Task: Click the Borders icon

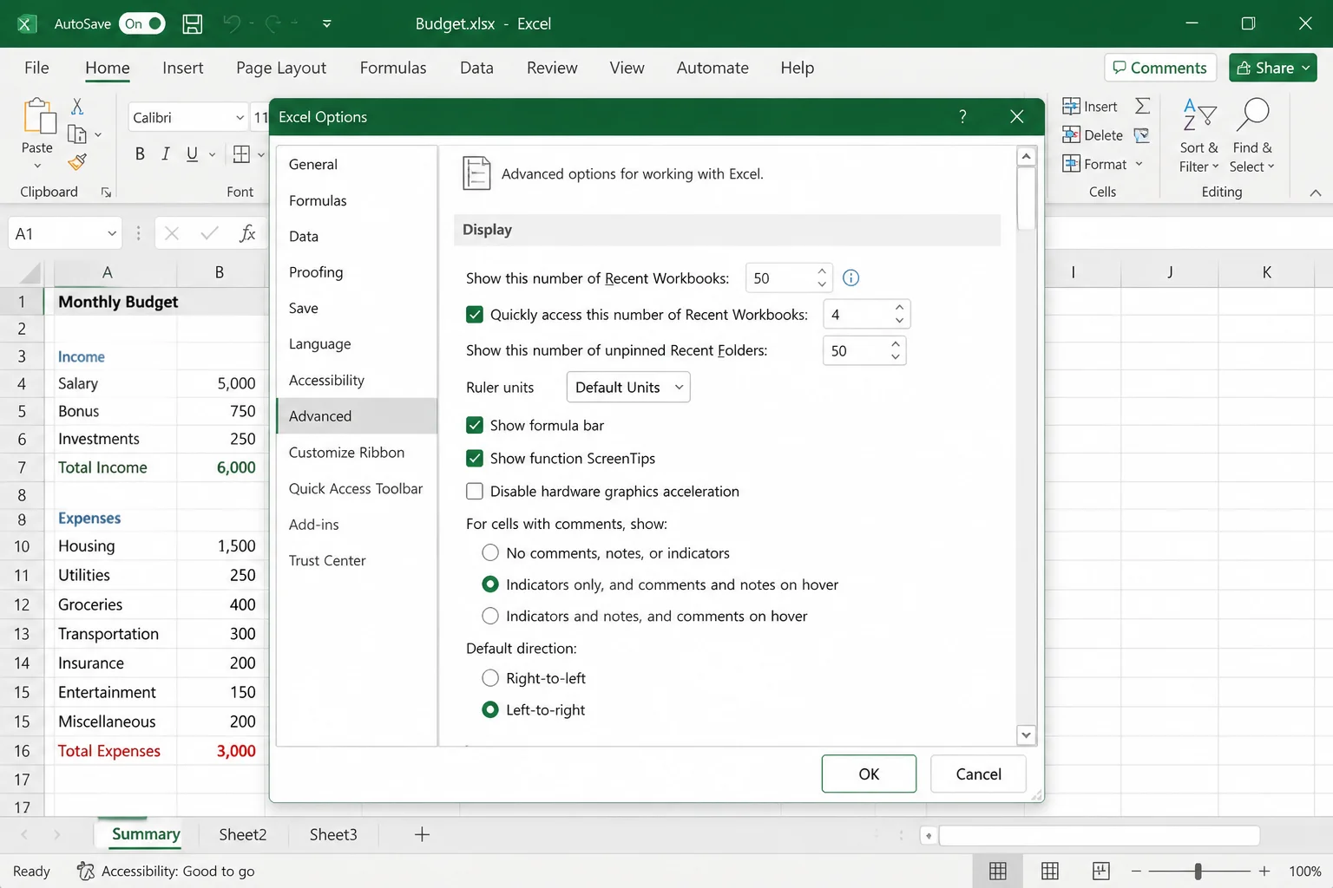Action: tap(241, 154)
